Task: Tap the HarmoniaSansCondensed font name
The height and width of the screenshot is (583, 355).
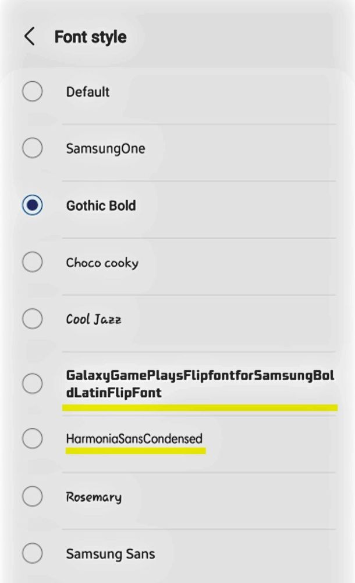Action: [134, 439]
